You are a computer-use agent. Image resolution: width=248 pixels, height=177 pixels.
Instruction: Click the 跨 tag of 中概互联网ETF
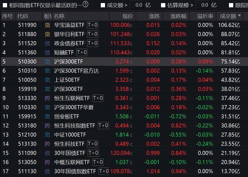click(x=47, y=162)
